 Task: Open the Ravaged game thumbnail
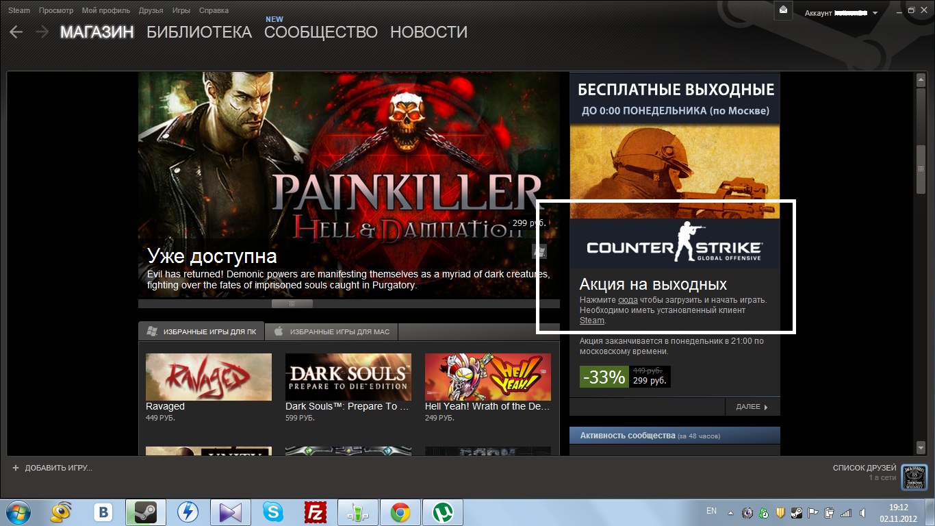[209, 377]
